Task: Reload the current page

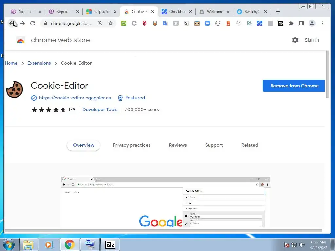Action: (x=33, y=23)
